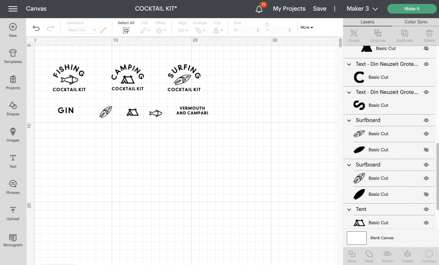Collapse the Tent layer group
Screen dimensions: 439x265
(x=349, y=209)
